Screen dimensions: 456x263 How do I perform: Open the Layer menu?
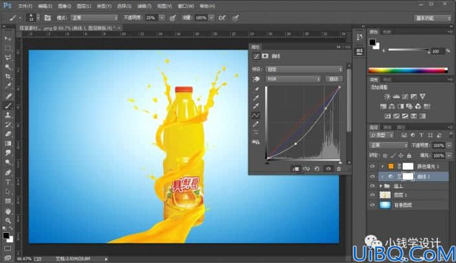click(x=83, y=6)
